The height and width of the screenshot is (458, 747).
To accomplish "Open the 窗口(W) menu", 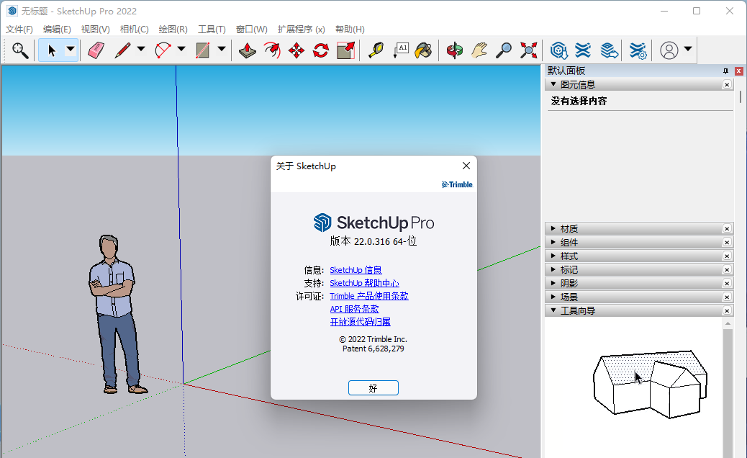I will tap(252, 29).
